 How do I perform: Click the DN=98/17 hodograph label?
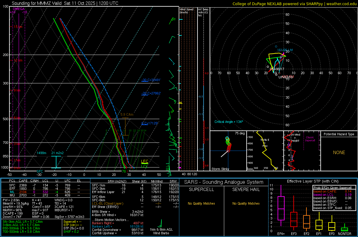277,69
